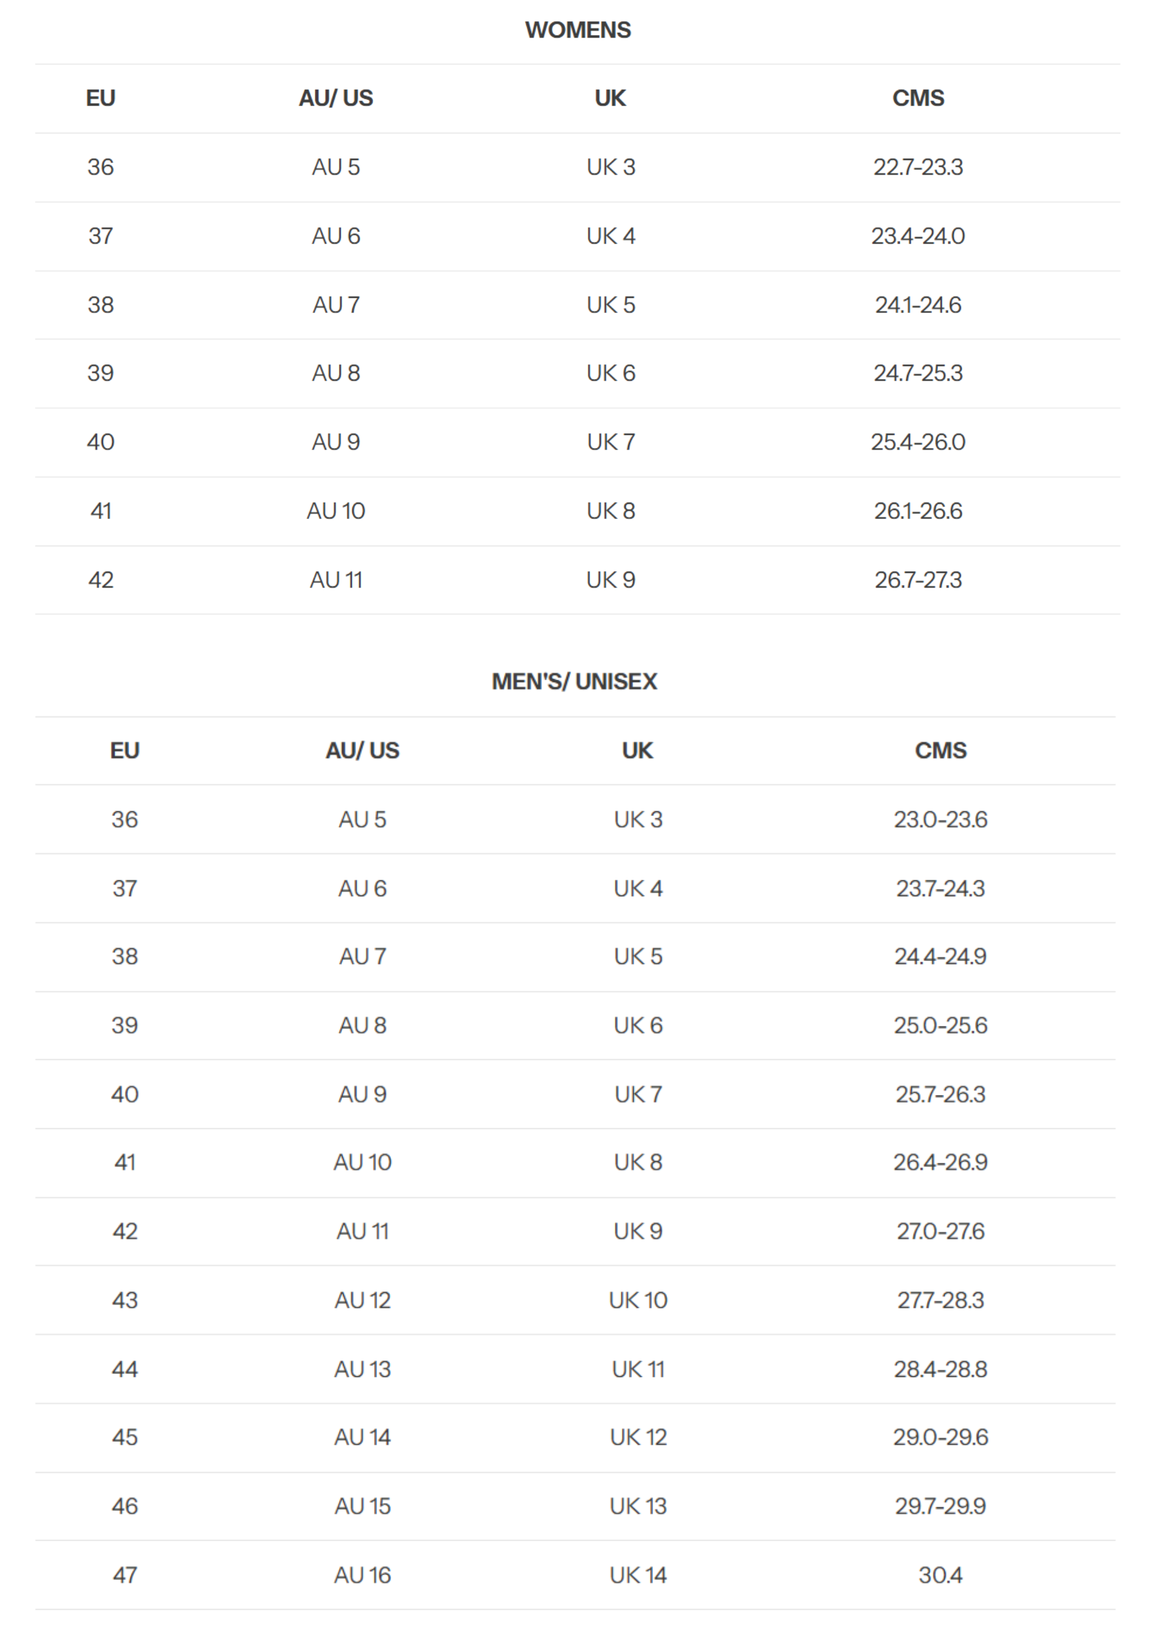Image resolution: width=1152 pixels, height=1637 pixels.
Task: Select the AU 12 size cell
Action: point(362,1301)
